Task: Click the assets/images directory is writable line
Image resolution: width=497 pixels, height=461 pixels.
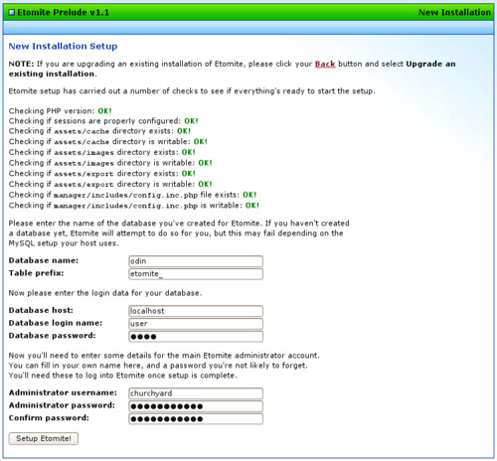Action: coord(110,163)
